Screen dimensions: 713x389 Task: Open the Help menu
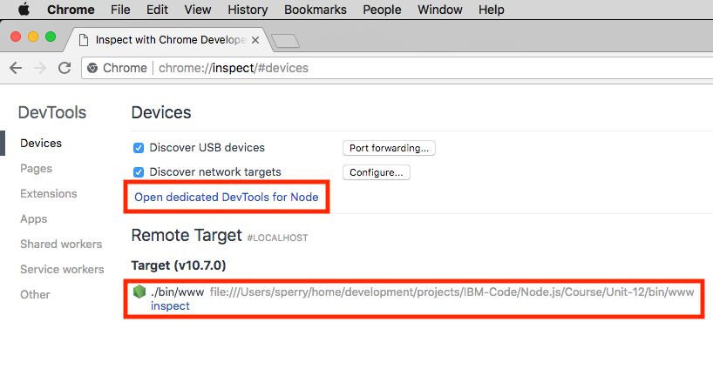(x=491, y=10)
